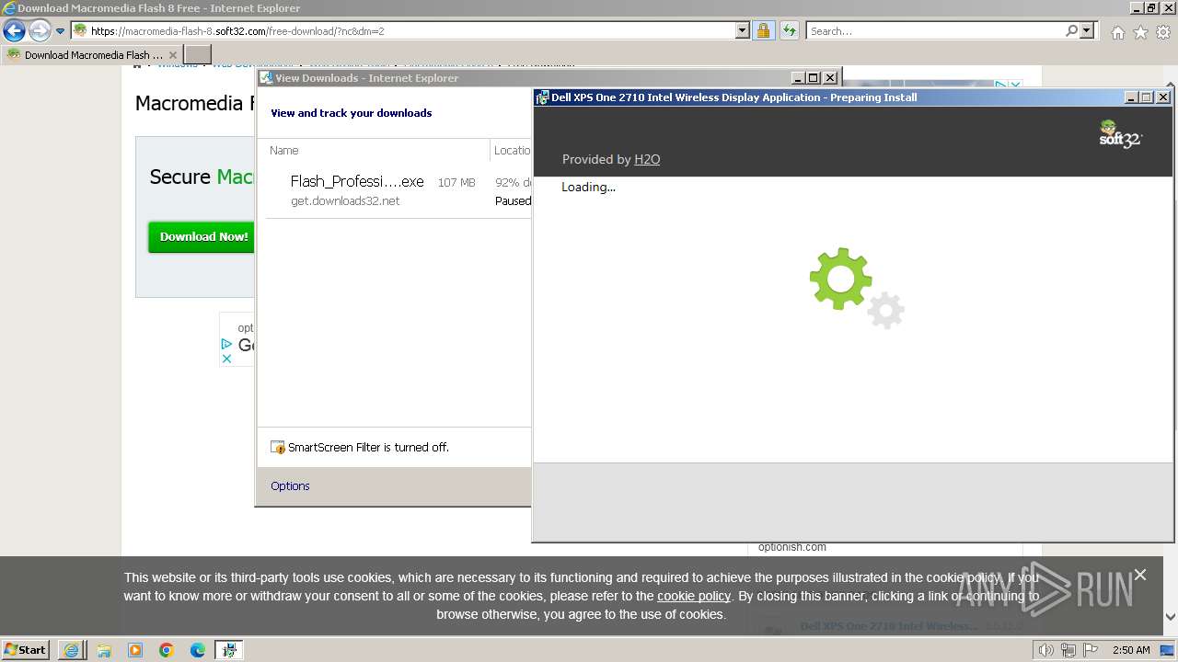Open the recent pages dropdown arrow

coord(60,31)
